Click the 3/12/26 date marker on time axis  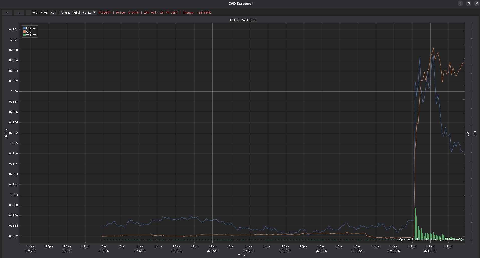point(430,251)
